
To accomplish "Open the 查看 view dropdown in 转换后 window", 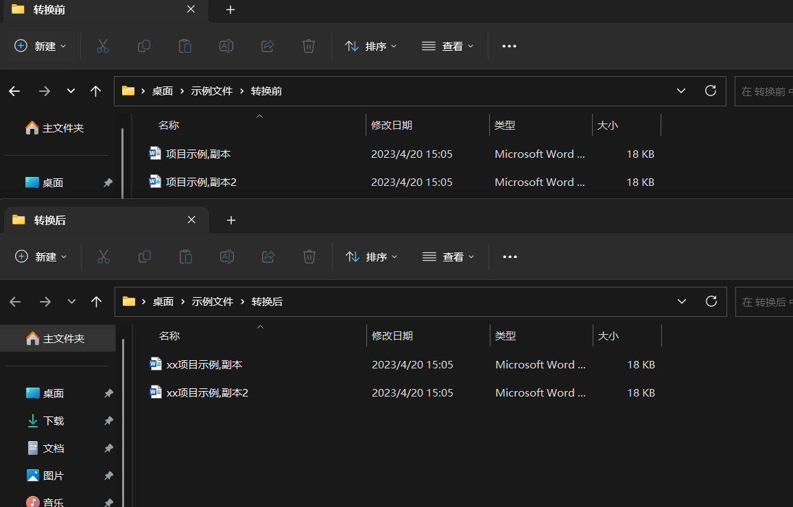I will click(x=449, y=257).
